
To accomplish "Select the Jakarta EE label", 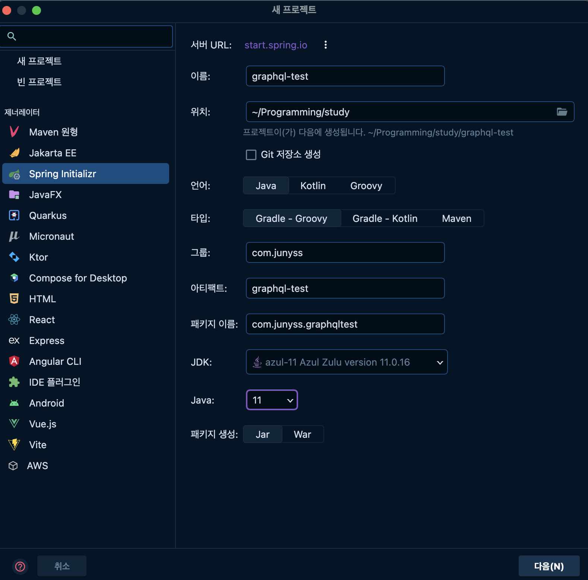I will pyautogui.click(x=53, y=153).
